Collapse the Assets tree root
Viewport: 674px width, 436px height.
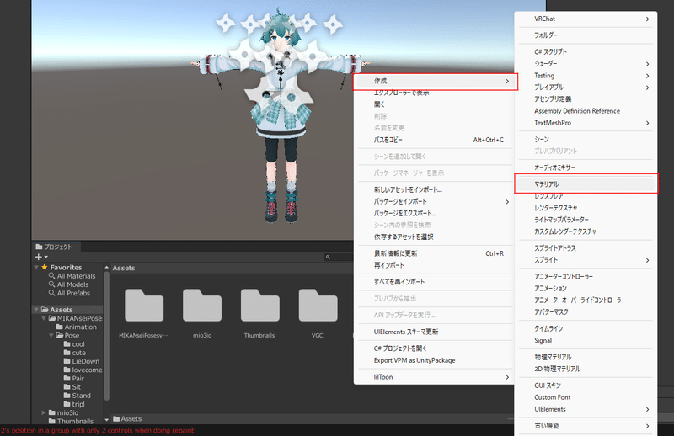pos(36,310)
